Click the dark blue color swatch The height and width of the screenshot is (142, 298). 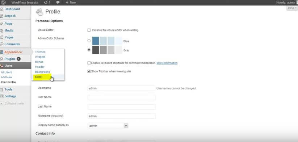[x=96, y=41]
